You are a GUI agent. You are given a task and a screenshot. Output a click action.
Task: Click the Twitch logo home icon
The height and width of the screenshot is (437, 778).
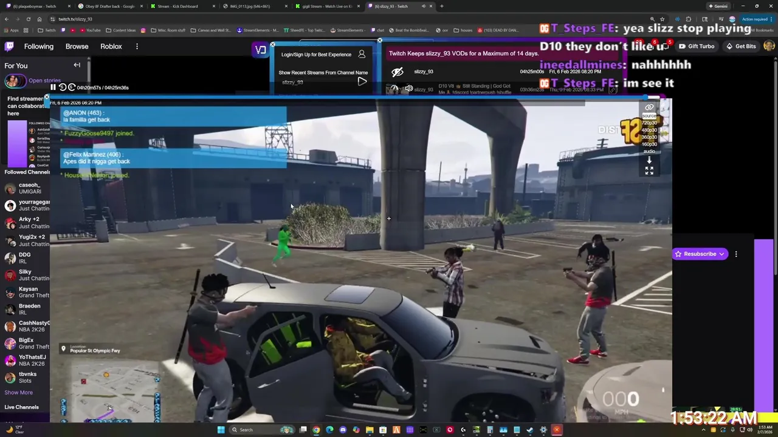tap(9, 46)
